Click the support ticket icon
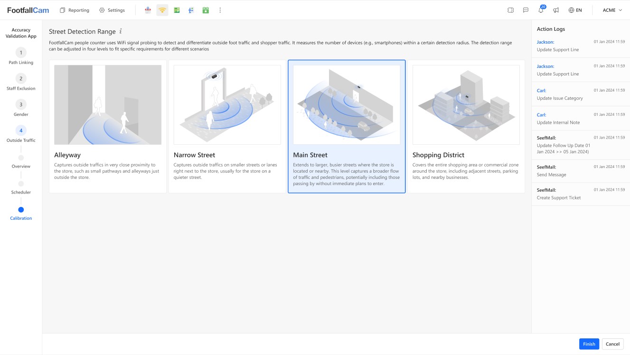 pos(510,10)
